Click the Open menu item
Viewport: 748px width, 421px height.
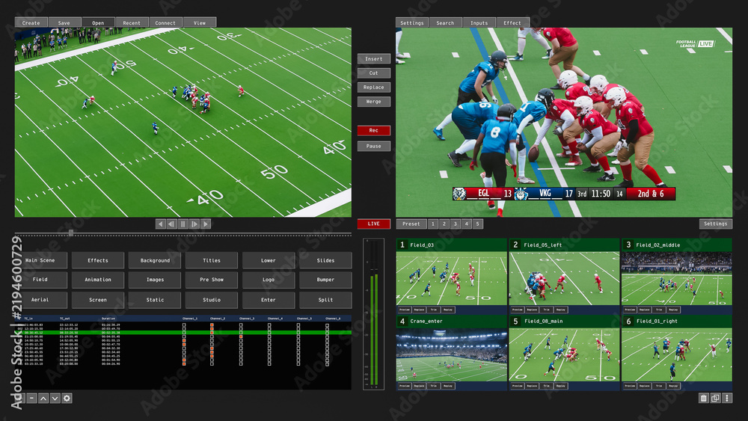(x=98, y=22)
